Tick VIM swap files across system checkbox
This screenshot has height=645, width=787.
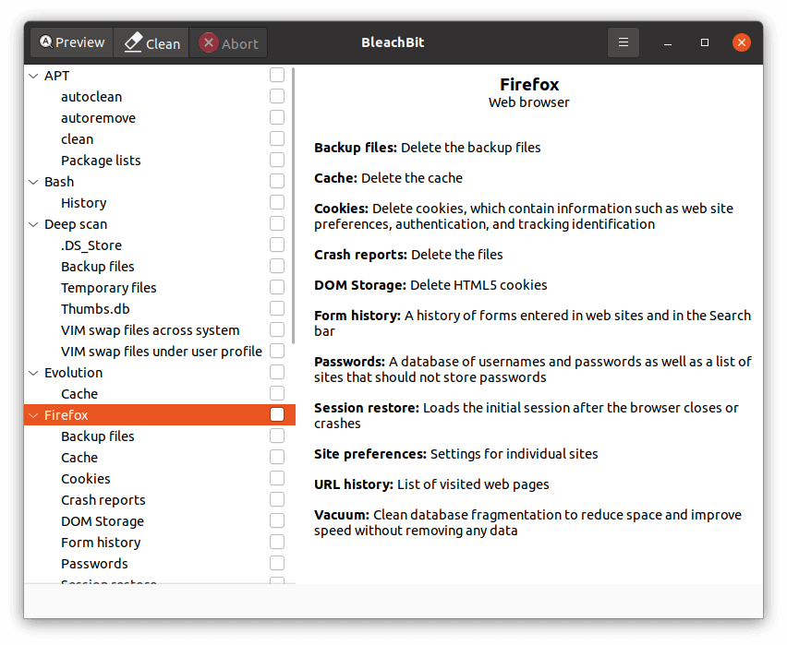click(x=277, y=330)
